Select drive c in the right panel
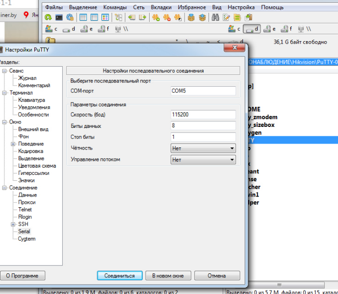This screenshot has height=294, width=338. pos(234,29)
